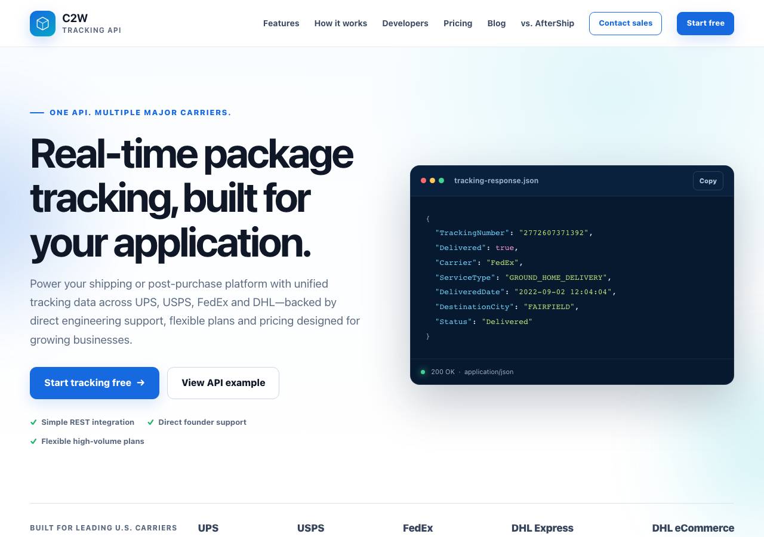The width and height of the screenshot is (764, 537).
Task: Click the checkmark beside Simple REST integration
Action: click(33, 422)
